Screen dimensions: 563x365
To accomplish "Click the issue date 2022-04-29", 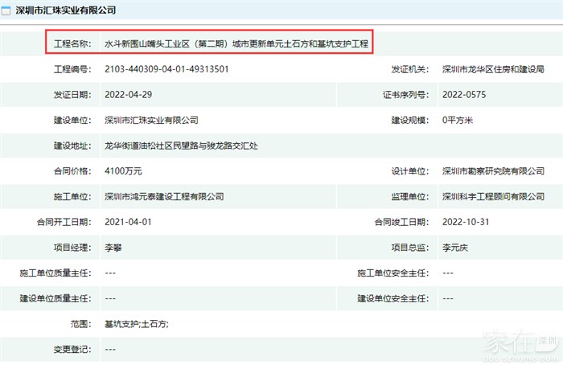I will point(127,95).
